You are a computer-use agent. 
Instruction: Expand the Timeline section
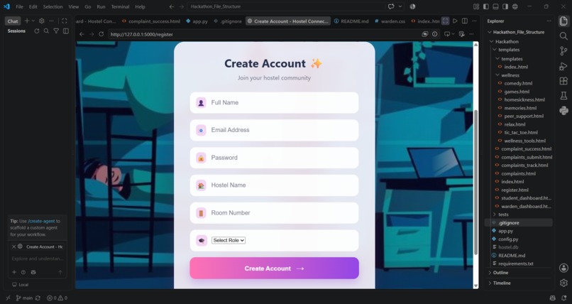pos(502,283)
